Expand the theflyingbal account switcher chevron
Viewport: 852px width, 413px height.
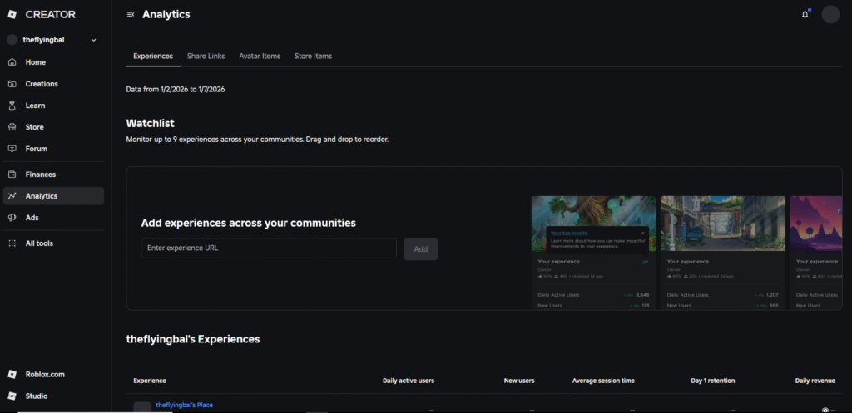[x=93, y=40]
